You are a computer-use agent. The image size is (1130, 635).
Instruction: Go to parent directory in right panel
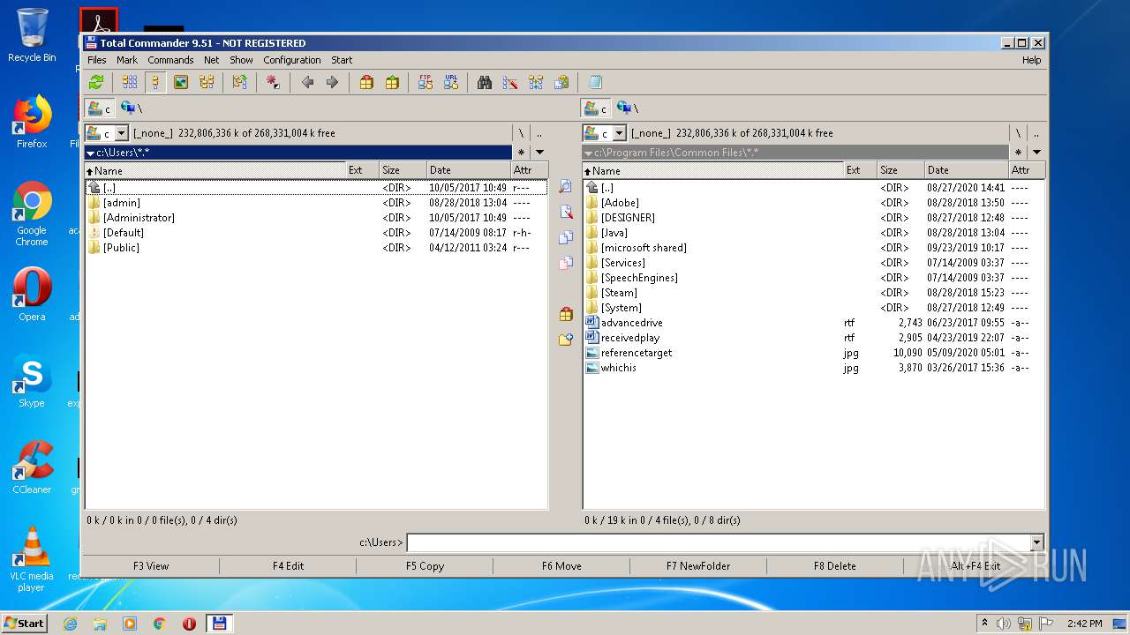pos(1036,134)
